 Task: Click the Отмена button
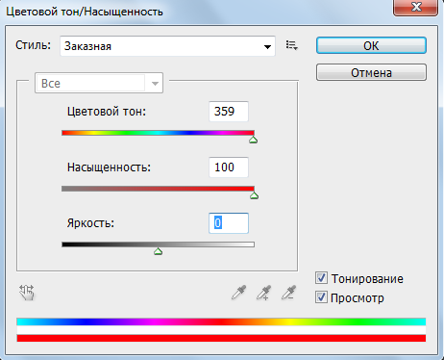(x=371, y=72)
